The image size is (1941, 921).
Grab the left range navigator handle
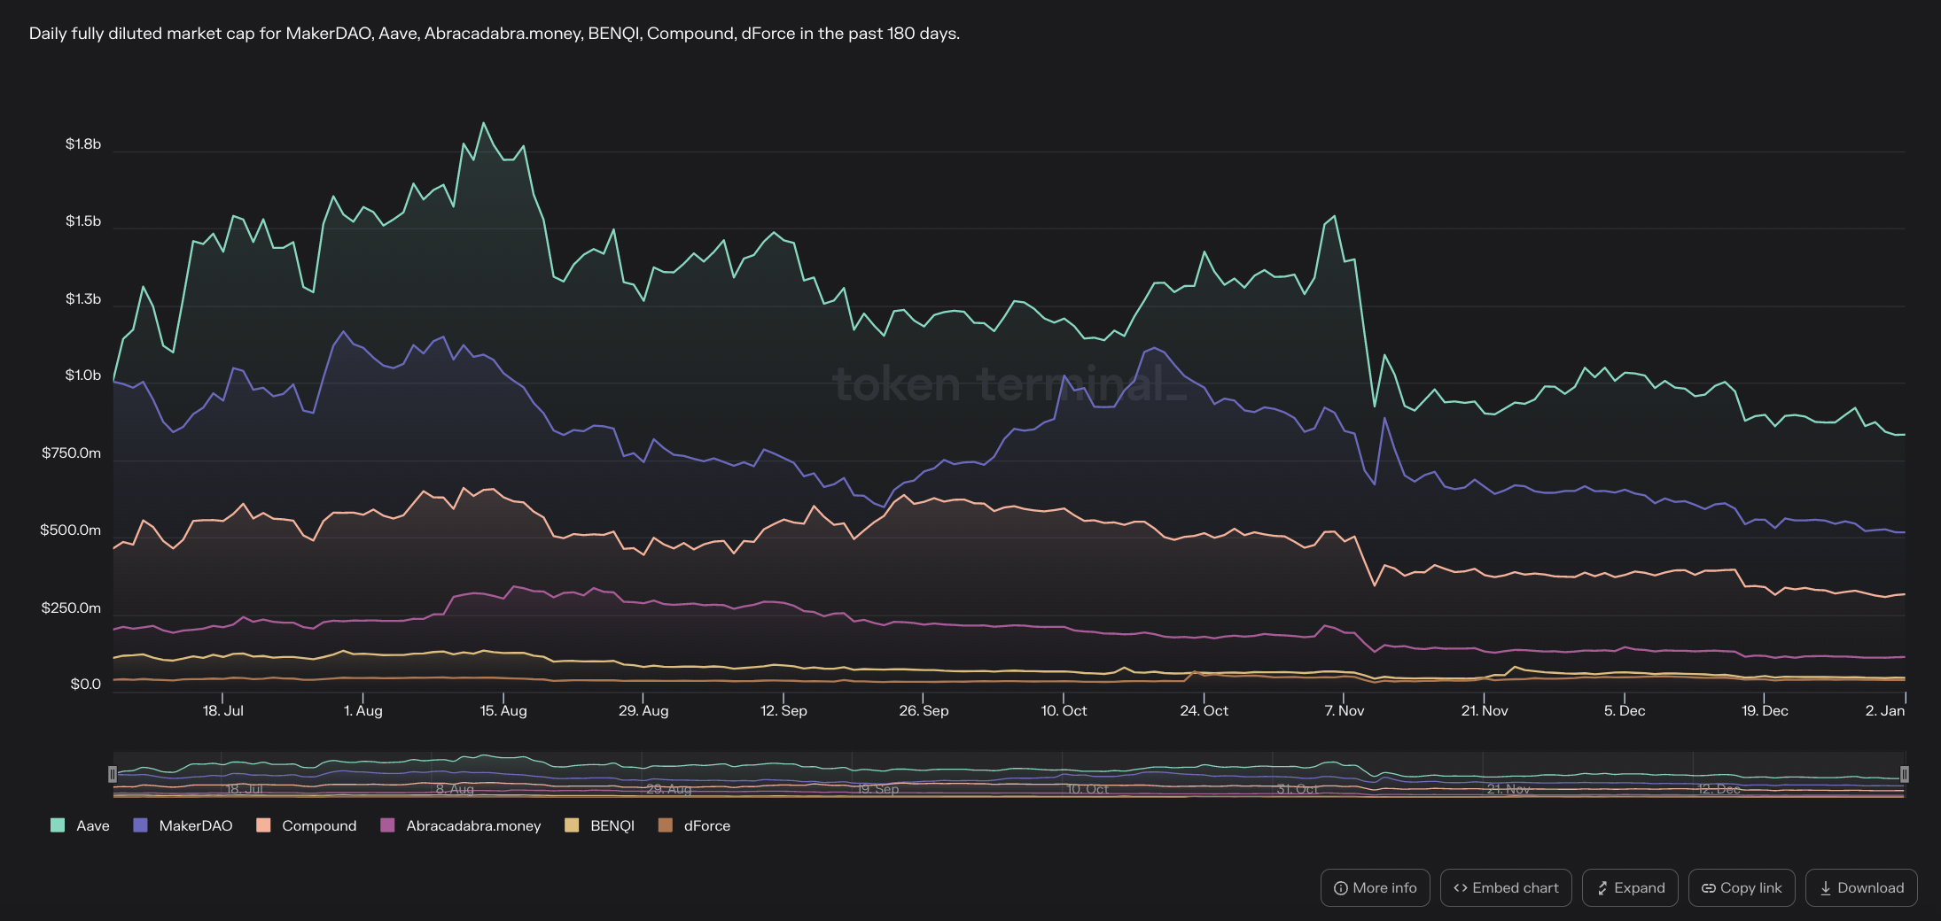pos(113,774)
